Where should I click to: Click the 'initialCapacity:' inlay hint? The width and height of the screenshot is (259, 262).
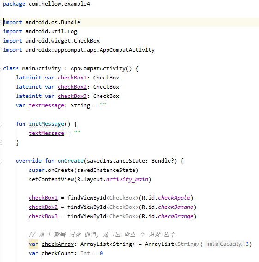click(x=224, y=244)
